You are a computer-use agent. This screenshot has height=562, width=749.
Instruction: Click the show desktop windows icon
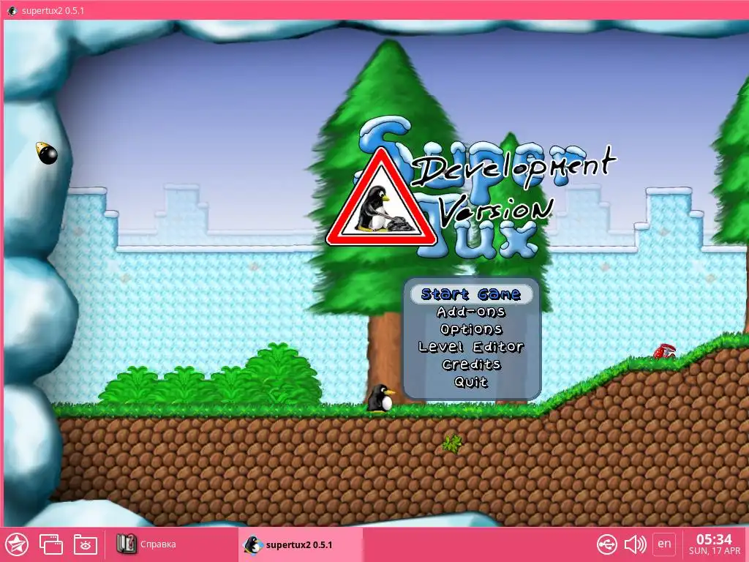click(x=51, y=544)
